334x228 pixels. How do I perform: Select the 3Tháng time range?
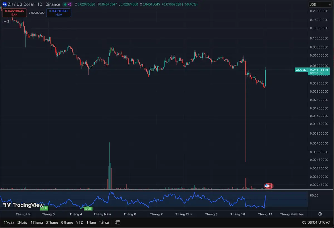click(x=52, y=222)
